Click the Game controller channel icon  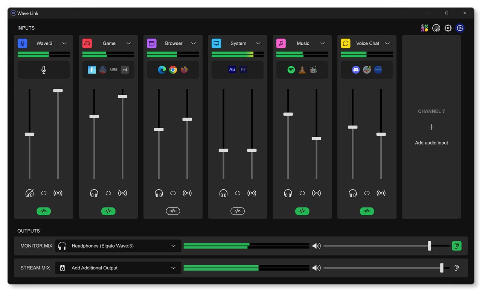(x=87, y=43)
